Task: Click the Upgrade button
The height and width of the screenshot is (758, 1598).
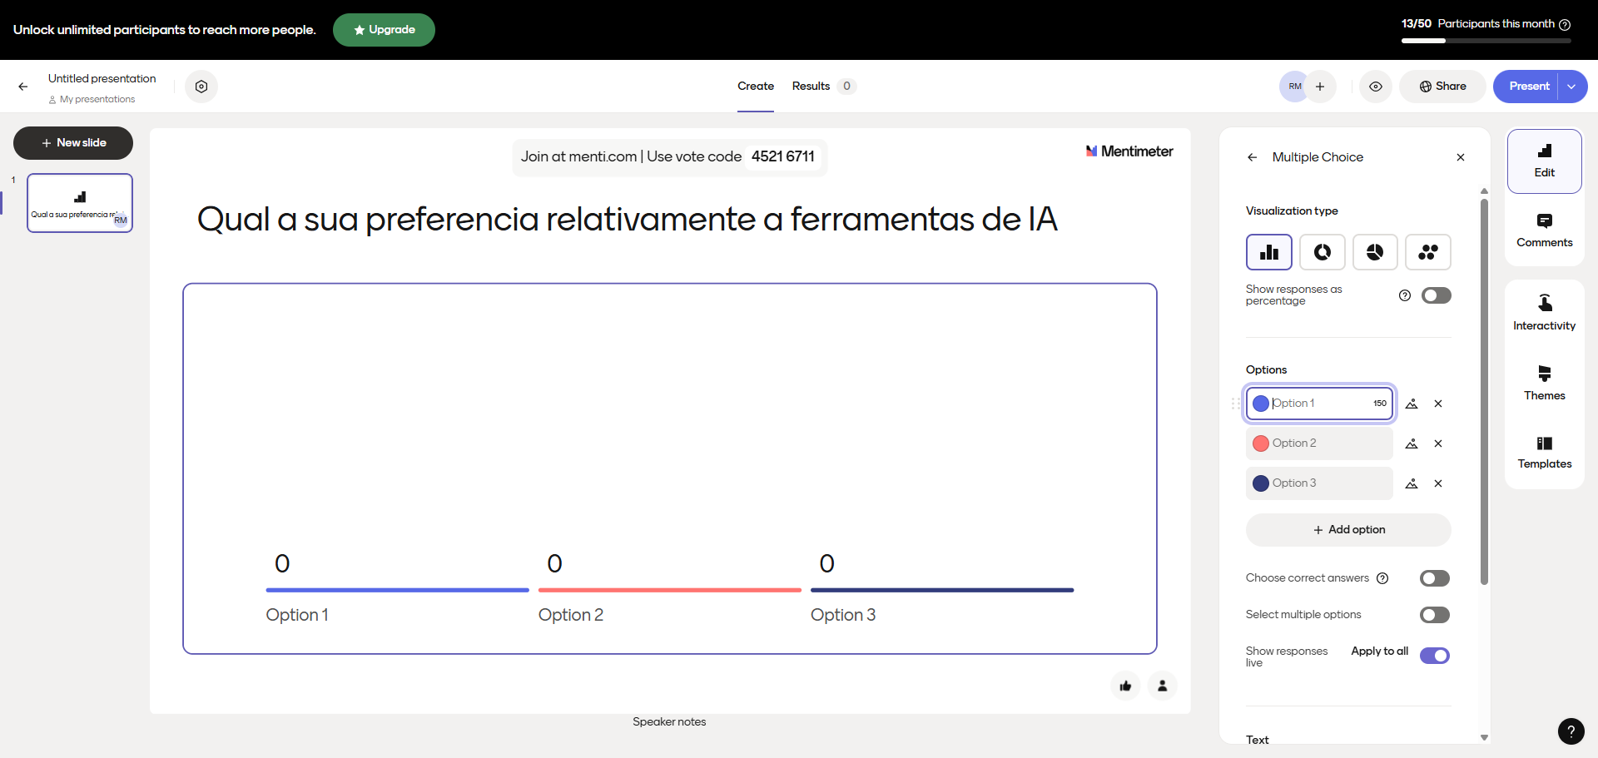Action: (384, 30)
